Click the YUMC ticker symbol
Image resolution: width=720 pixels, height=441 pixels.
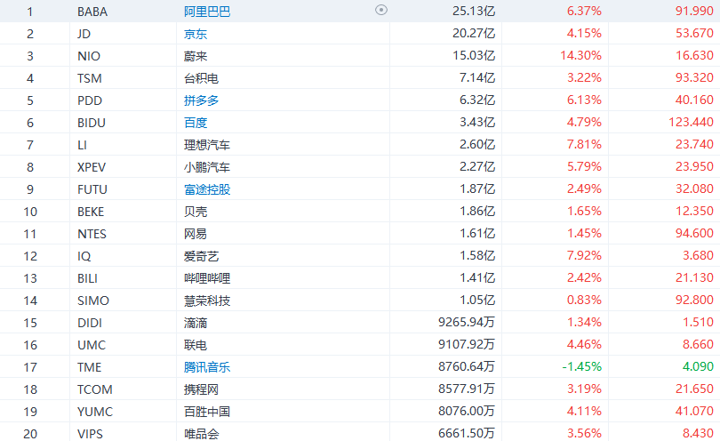click(x=95, y=412)
